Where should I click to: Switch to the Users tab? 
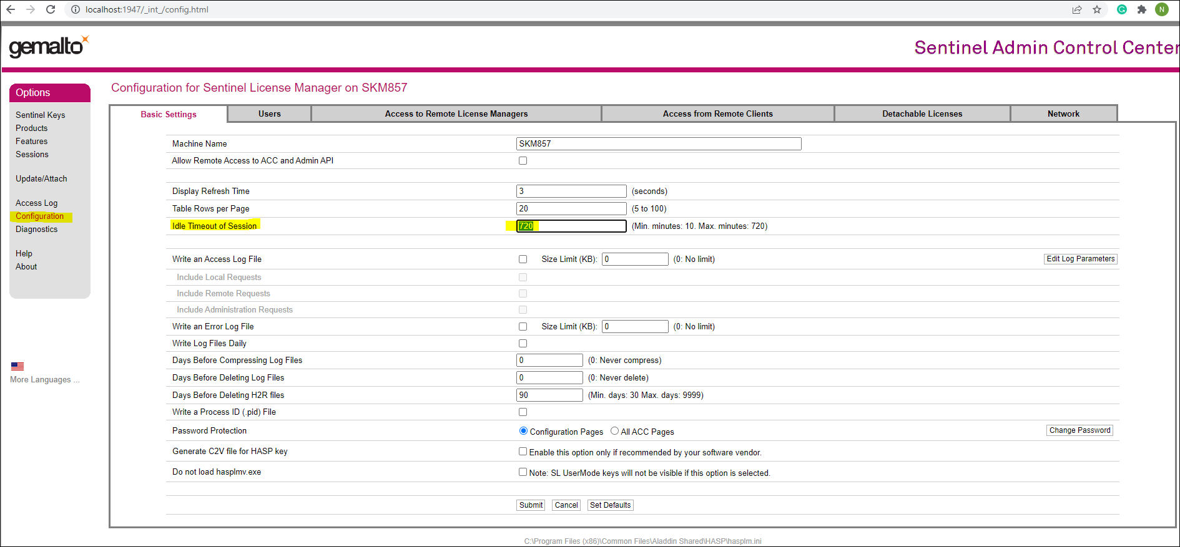tap(269, 114)
